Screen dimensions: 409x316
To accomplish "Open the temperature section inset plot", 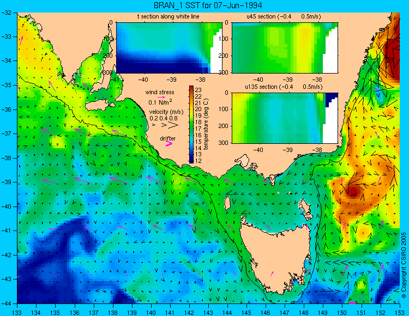I will pyautogui.click(x=169, y=48).
